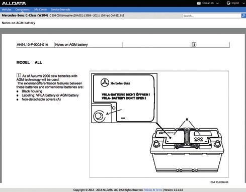This screenshot has height=192, width=246.
Task: Open the Policies & Terms link
Action: point(153,190)
